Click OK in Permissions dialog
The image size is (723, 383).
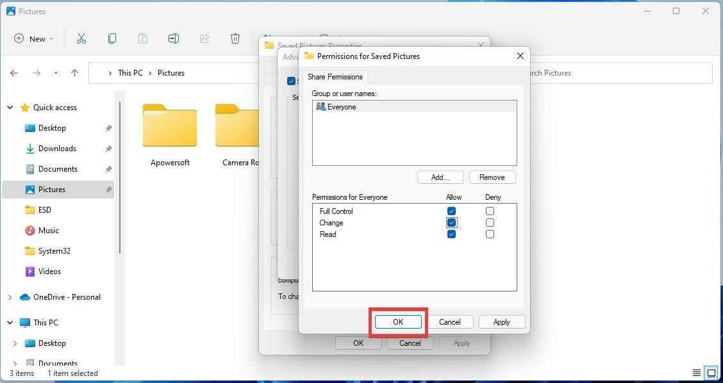coord(398,322)
